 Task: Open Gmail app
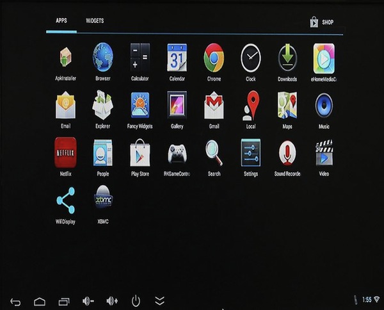coord(214,106)
